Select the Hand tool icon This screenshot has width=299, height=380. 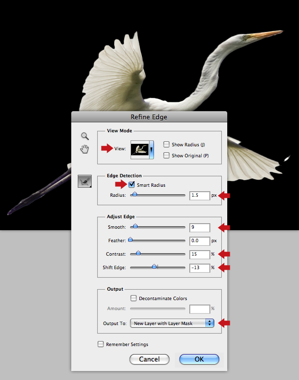[84, 149]
